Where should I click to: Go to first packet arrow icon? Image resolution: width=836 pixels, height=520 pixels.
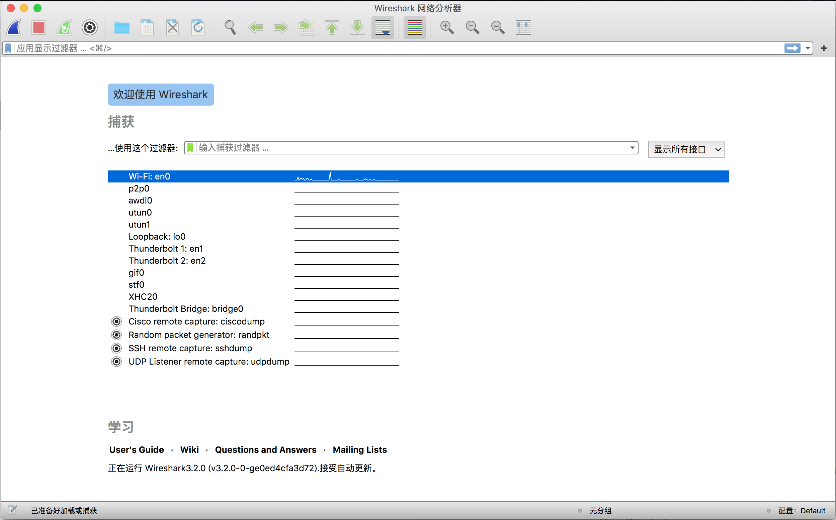[332, 27]
